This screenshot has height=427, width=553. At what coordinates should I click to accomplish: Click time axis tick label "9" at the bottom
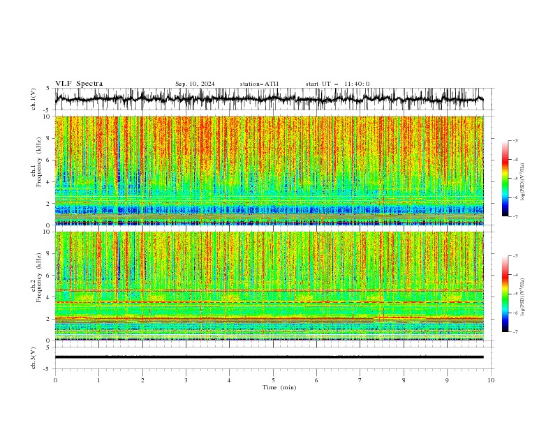pyautogui.click(x=447, y=380)
